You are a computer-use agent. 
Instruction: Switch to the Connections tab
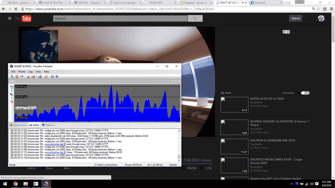18,125
